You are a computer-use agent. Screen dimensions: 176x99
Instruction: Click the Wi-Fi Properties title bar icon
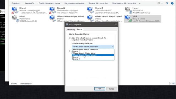coord(67,24)
